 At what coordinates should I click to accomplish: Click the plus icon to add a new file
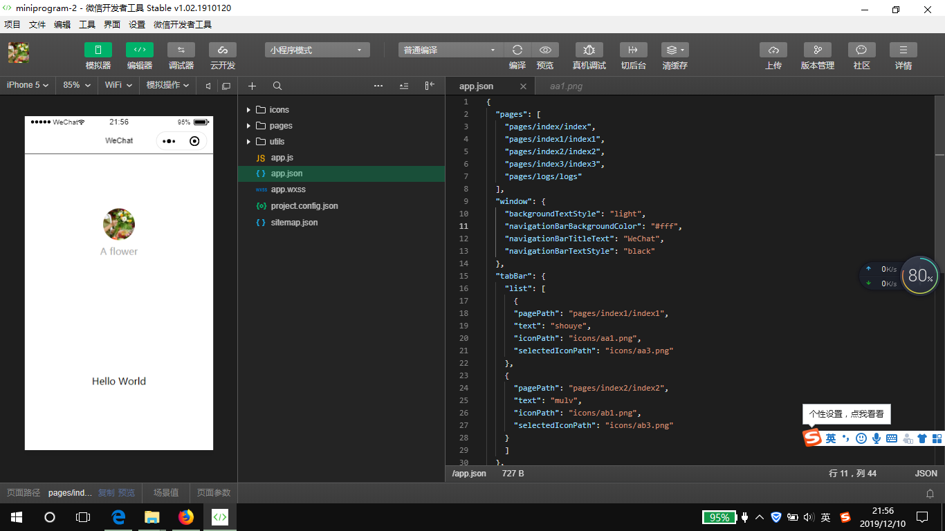(252, 86)
